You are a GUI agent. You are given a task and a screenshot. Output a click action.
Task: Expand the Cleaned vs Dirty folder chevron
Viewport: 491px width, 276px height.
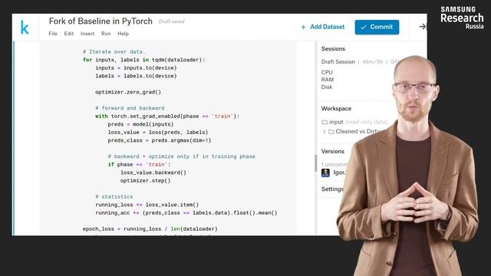[x=324, y=132]
